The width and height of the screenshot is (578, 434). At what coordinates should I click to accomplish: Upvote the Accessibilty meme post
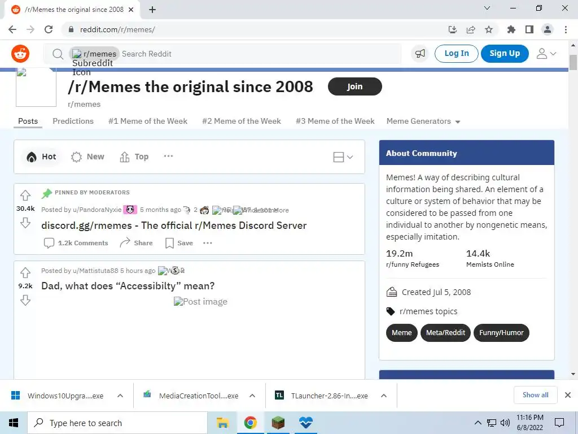25,272
